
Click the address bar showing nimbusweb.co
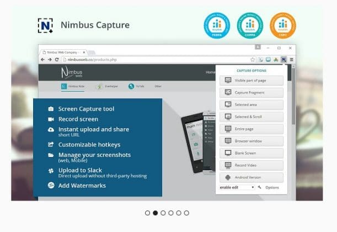click(x=156, y=60)
